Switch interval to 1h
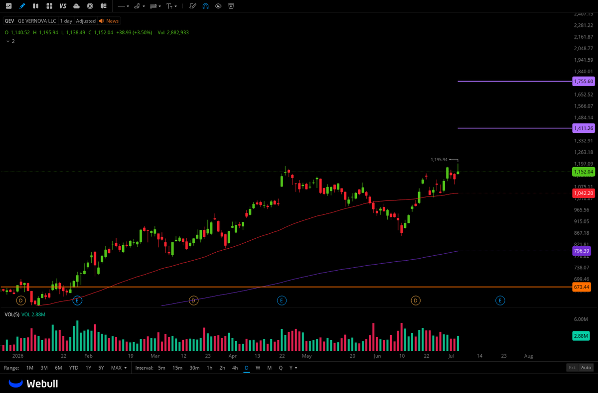 point(210,368)
